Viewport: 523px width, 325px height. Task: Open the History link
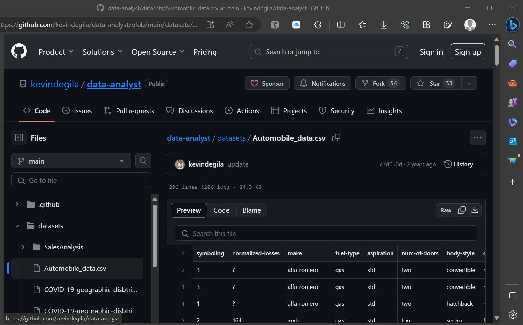coord(458,164)
